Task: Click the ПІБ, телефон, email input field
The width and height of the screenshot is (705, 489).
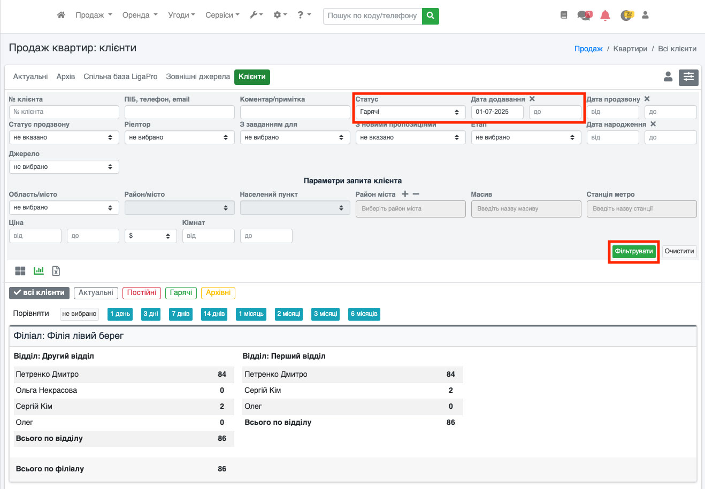Action: pyautogui.click(x=179, y=112)
